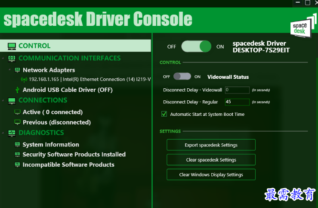Click the Android USB cable icon

[x=18, y=90]
